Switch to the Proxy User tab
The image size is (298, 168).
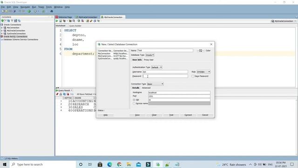(x=149, y=60)
